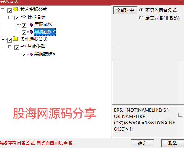Click the folder icon beside 技术指标公式

tap(16, 9)
